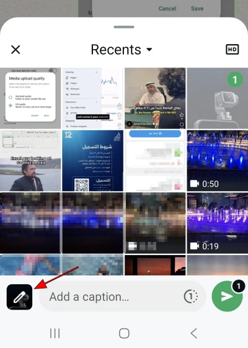Select the hazy sunset sky photo thumbnail

click(218, 265)
